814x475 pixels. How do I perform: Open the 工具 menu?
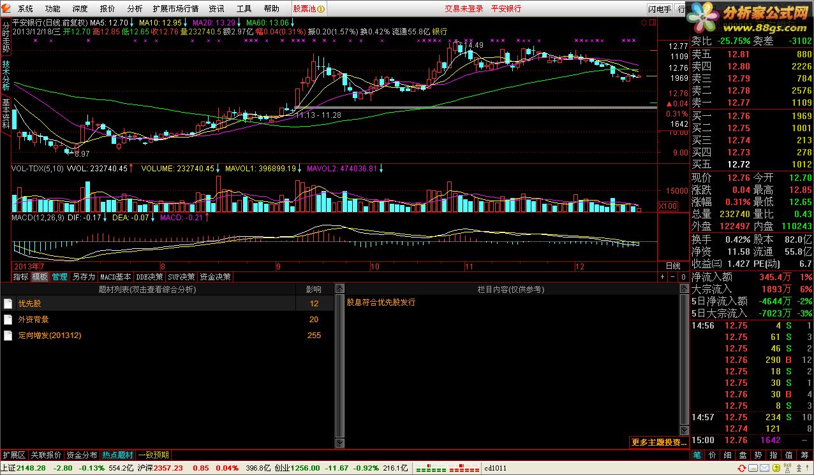(244, 9)
